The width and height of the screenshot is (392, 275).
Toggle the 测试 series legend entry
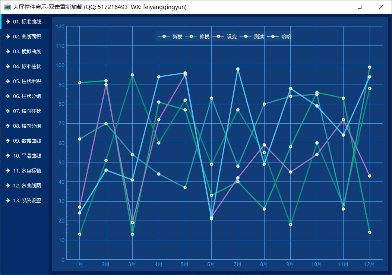(x=259, y=37)
